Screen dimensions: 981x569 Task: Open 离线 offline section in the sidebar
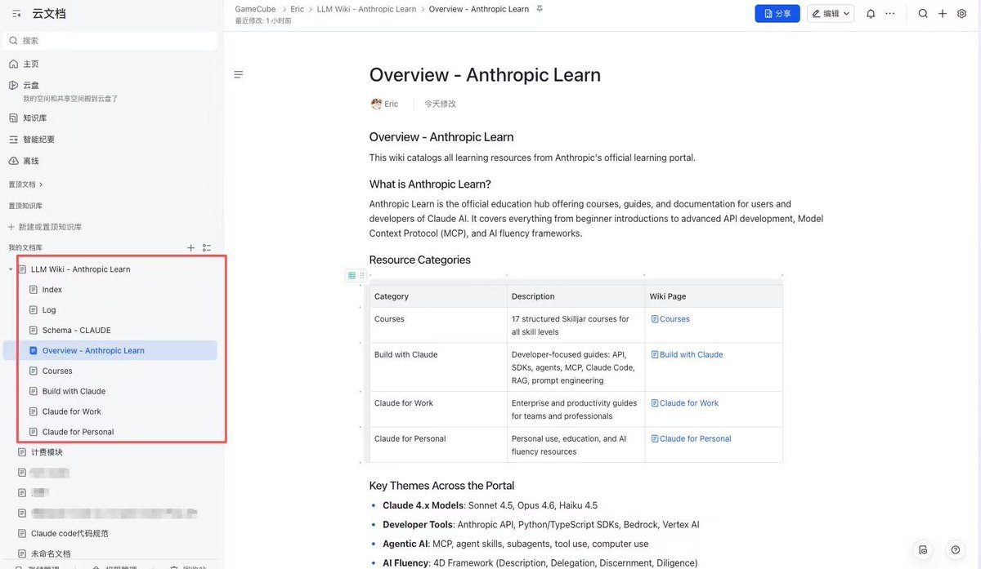31,161
